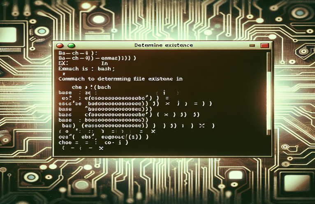The width and height of the screenshot is (315, 204).
Task: Click the red square button at title bar right
Action: 264,46
